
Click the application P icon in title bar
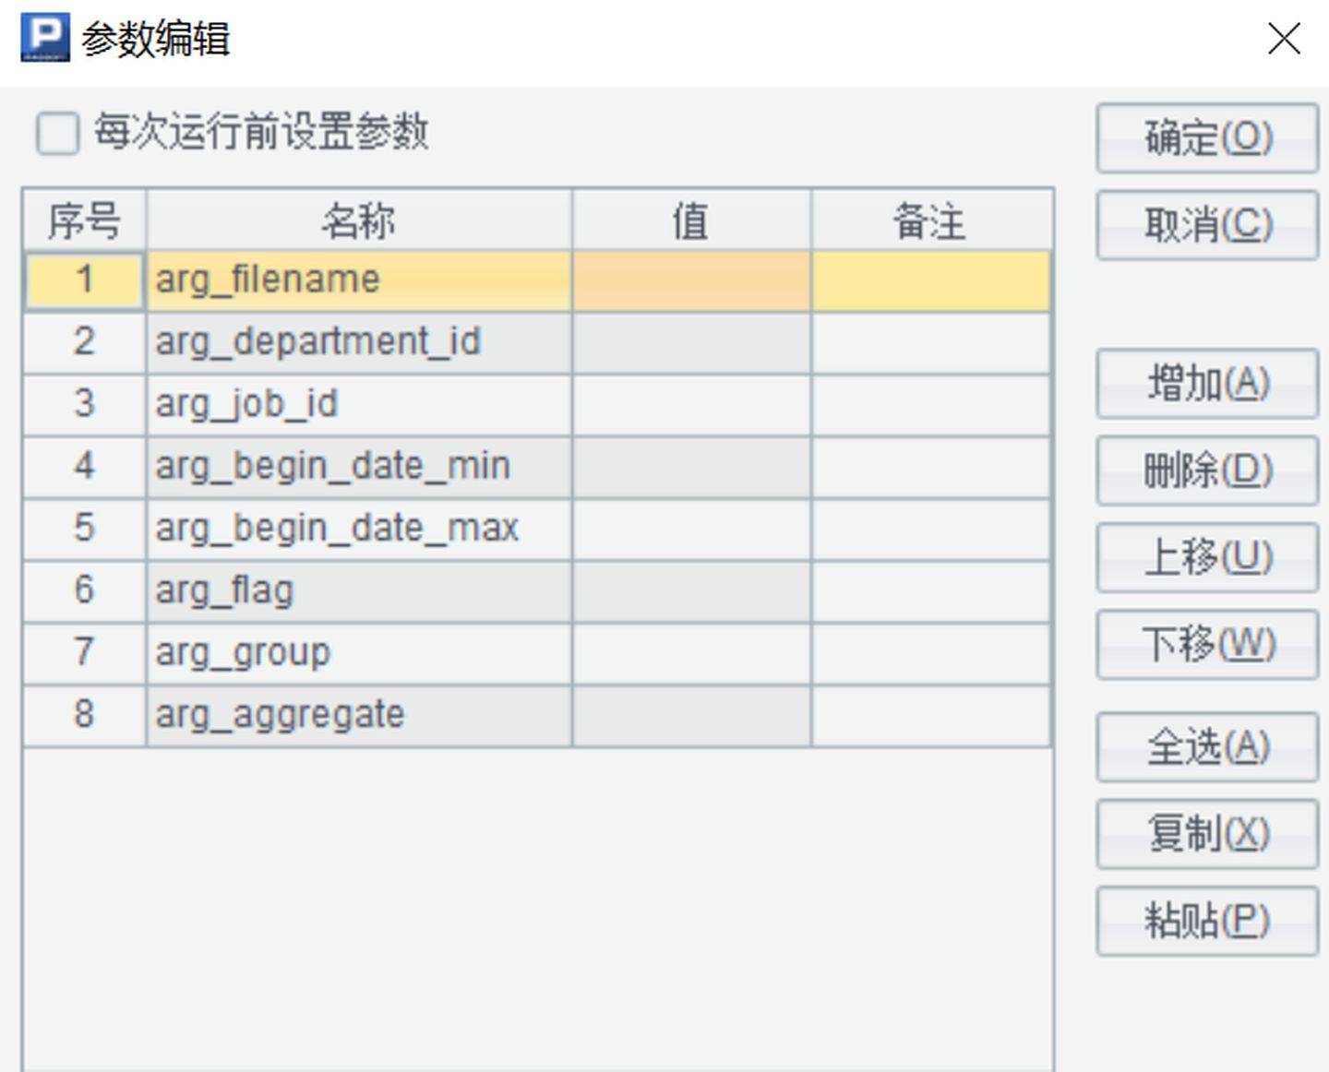[45, 38]
